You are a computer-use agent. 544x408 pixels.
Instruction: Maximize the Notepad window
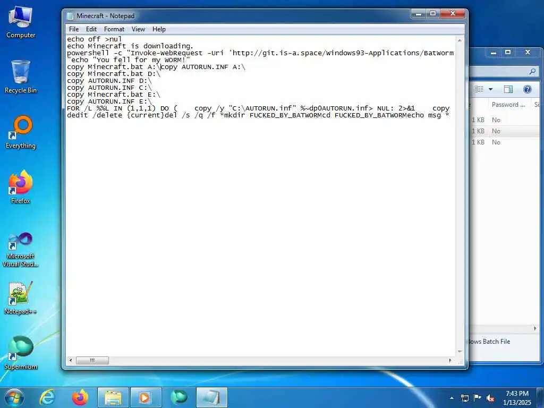coord(432,13)
